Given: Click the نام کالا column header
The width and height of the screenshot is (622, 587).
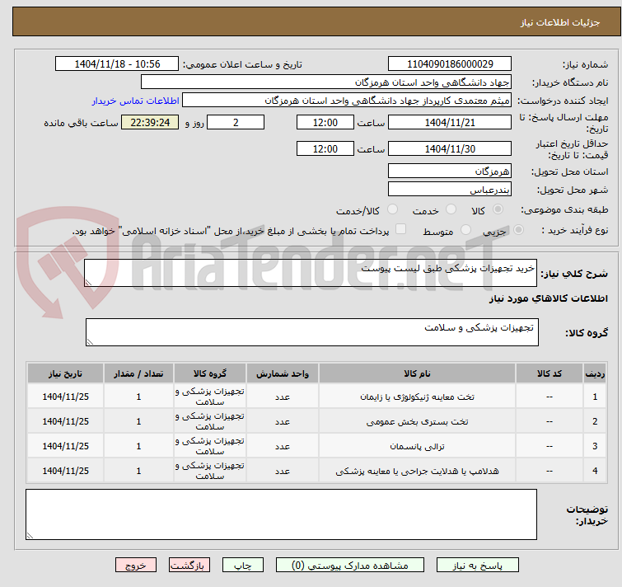Looking at the screenshot, I should [x=417, y=373].
